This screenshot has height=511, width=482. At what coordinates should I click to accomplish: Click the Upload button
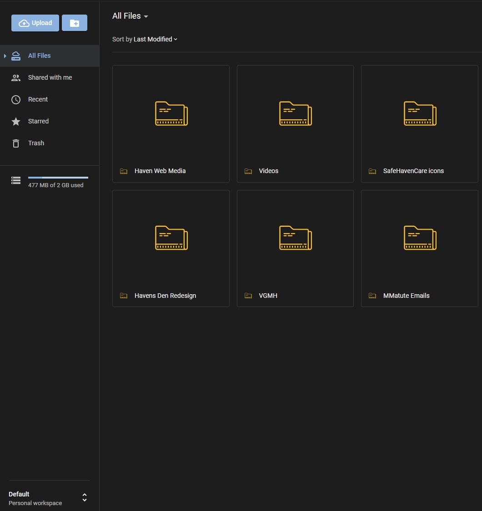coord(35,23)
